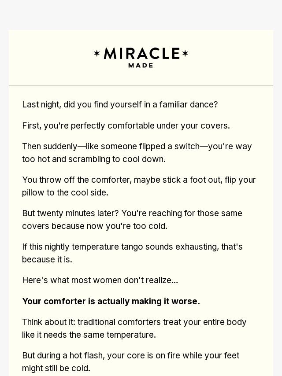Click the left star beside MIRACLE
Screen dimensions: 282x376
point(97,53)
